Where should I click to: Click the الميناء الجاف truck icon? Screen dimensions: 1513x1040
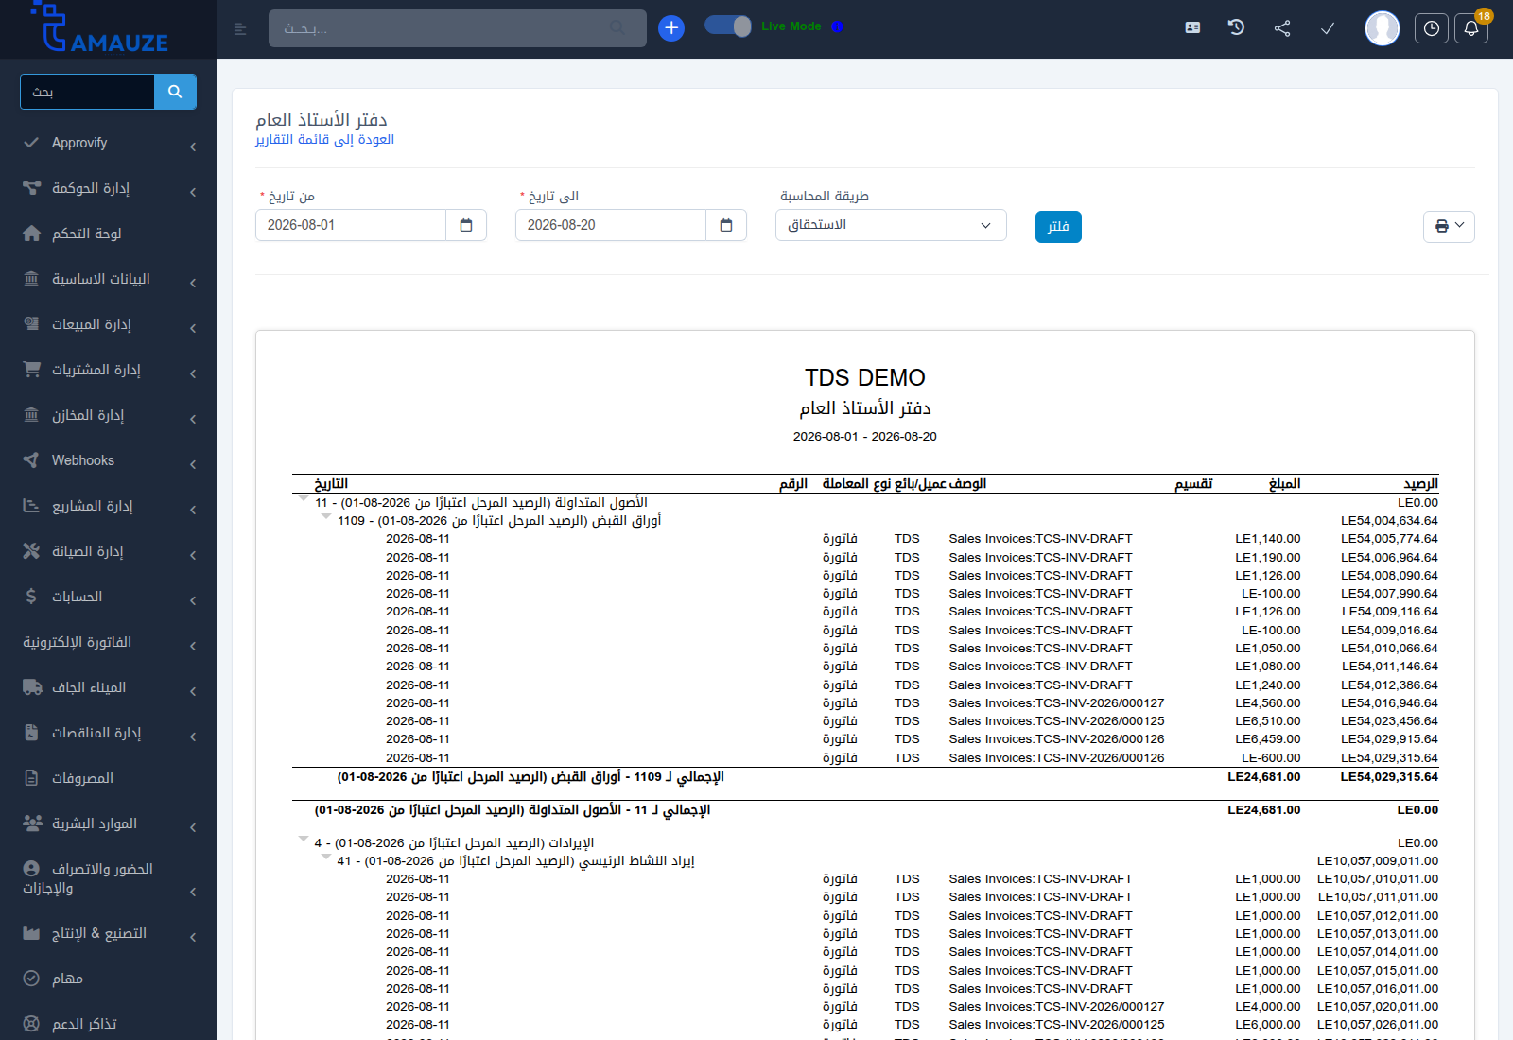(x=32, y=687)
